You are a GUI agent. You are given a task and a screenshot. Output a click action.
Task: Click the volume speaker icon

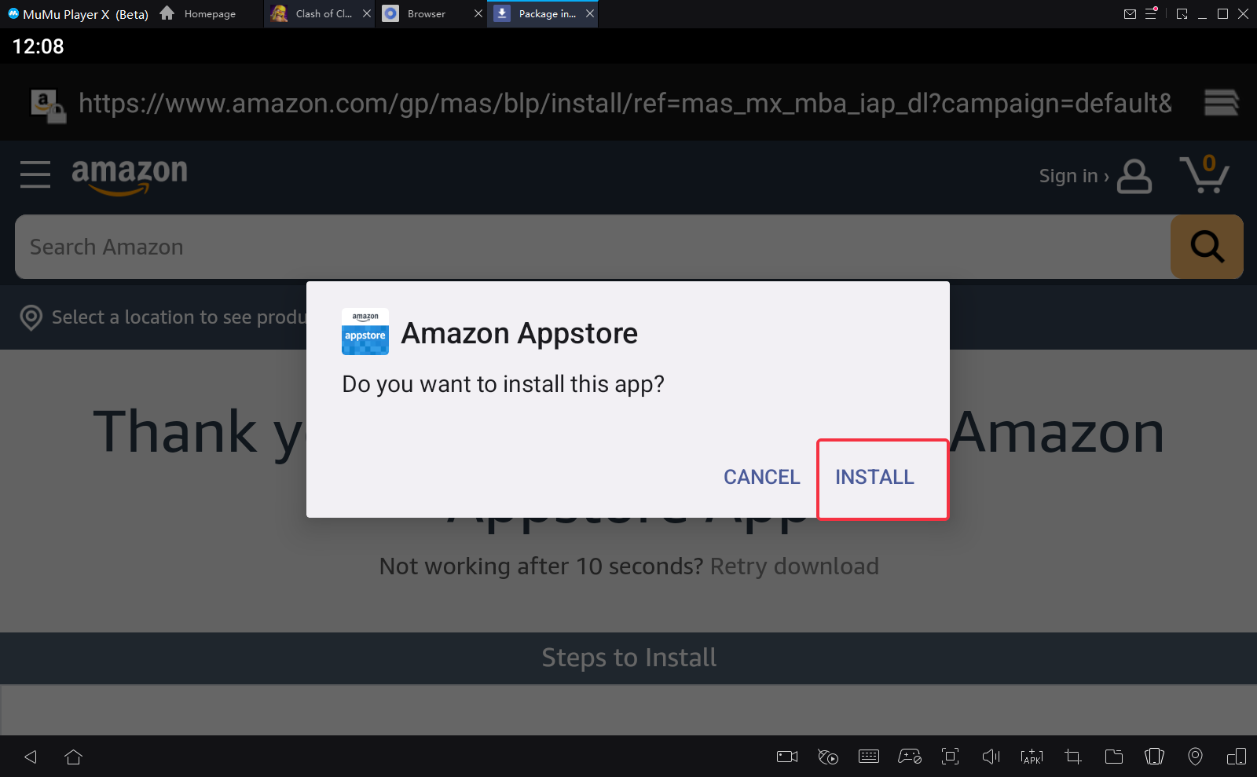[x=991, y=757]
